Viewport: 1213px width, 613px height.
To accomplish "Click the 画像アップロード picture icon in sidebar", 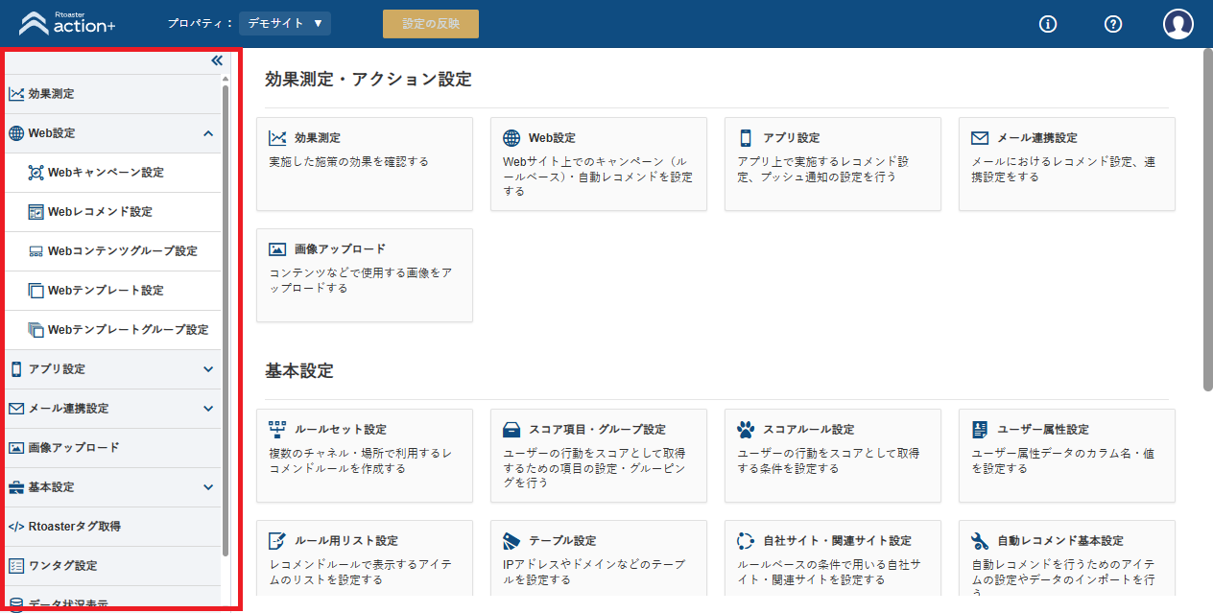I will coord(16,448).
